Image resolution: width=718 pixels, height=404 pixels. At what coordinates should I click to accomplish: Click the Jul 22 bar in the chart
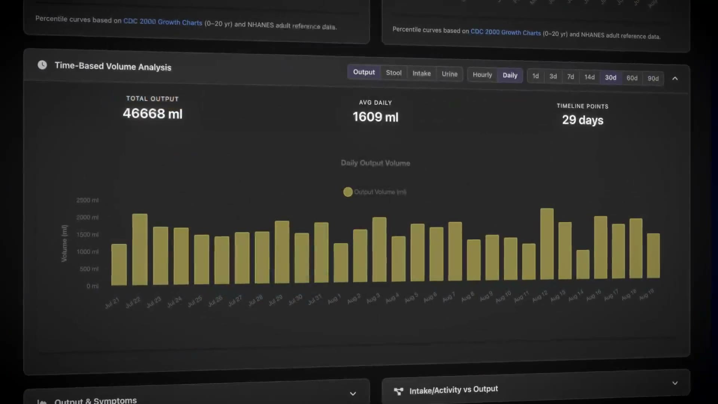tap(140, 249)
